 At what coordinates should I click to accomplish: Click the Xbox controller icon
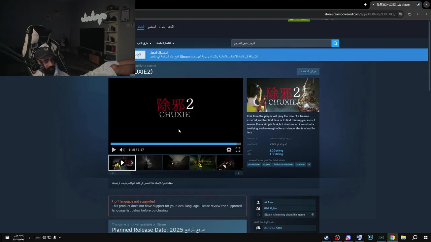pyautogui.click(x=258, y=228)
